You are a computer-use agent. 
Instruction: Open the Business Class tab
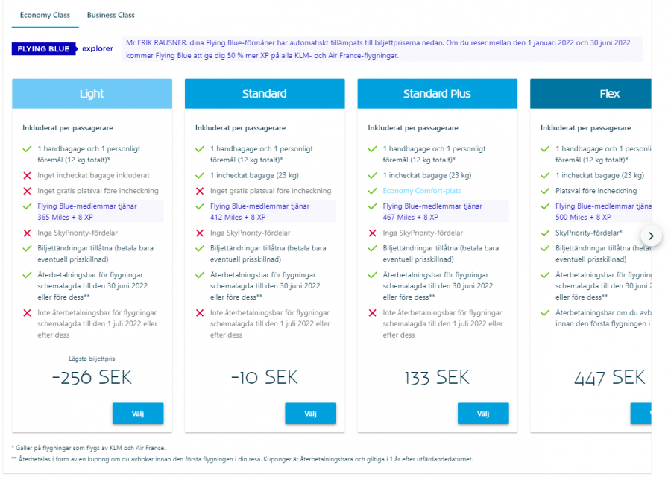[111, 15]
